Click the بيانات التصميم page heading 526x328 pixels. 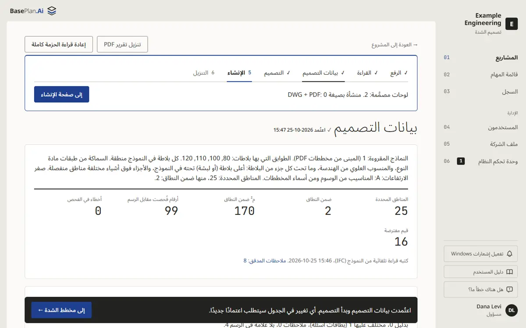coord(376,128)
